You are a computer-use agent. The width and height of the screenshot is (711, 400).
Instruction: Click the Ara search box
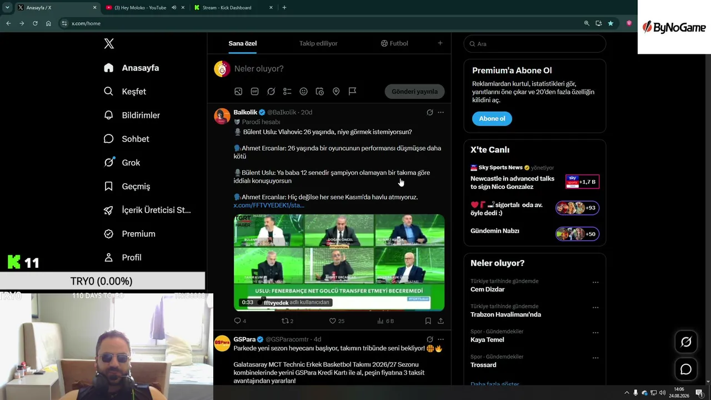point(534,44)
